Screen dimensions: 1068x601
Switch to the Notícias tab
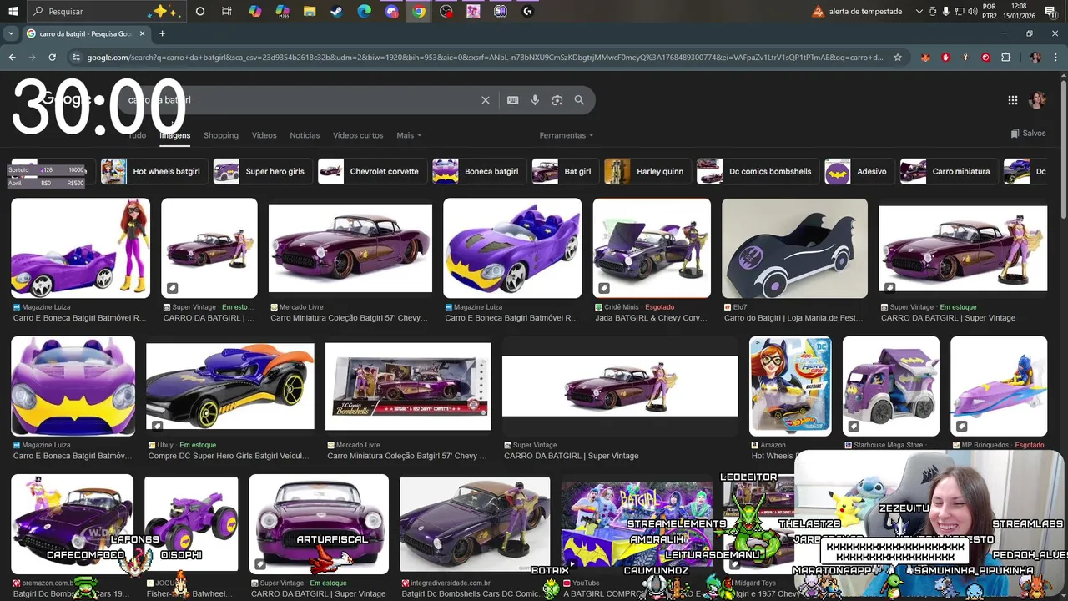[x=305, y=135]
